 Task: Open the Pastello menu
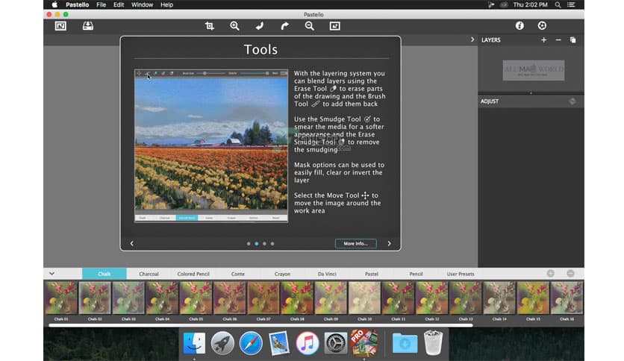click(77, 4)
